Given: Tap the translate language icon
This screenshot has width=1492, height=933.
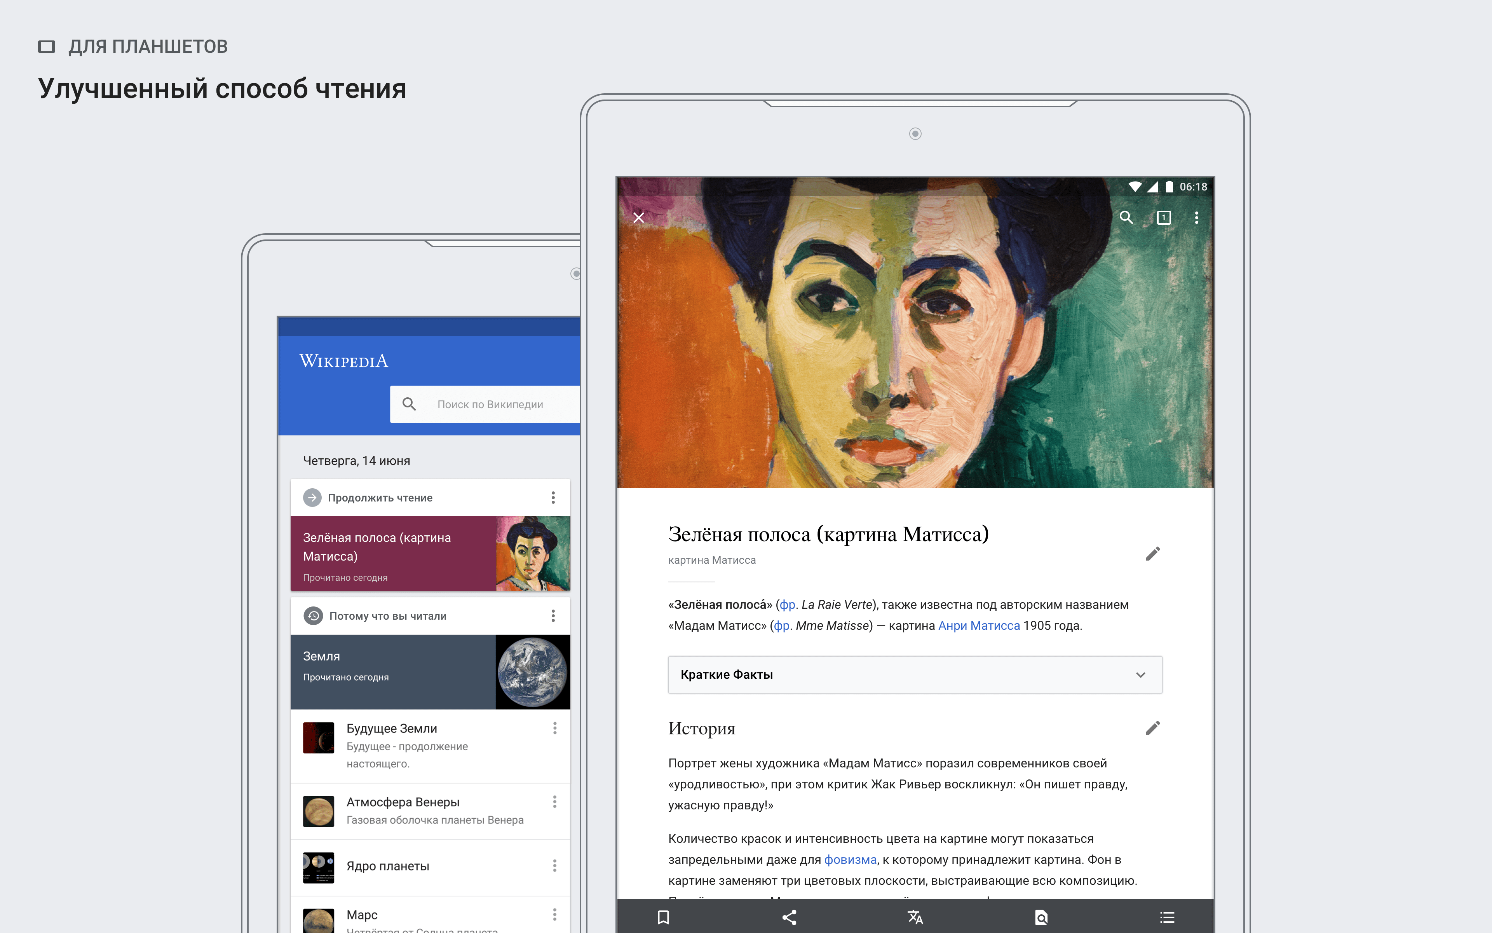Looking at the screenshot, I should (915, 917).
